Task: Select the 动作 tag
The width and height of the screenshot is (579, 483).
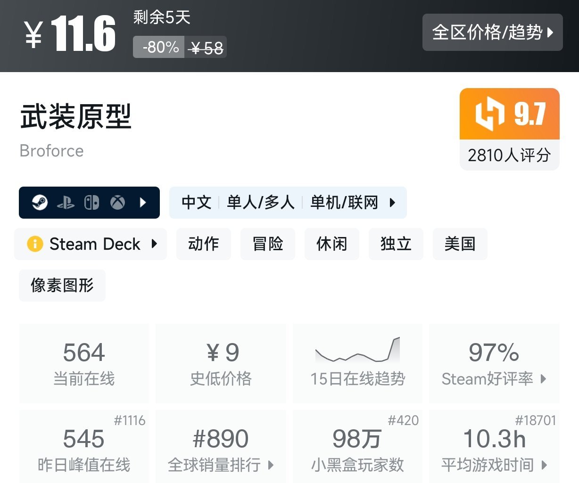Action: pos(203,244)
